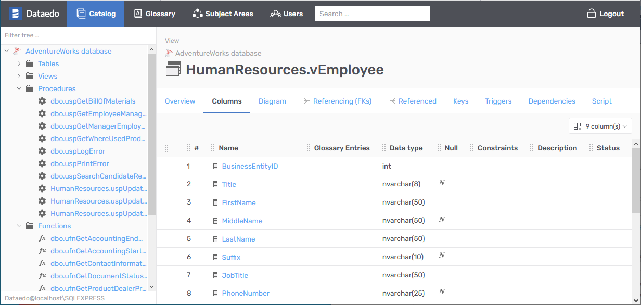Click the column icon next to JobTitle
641x305 pixels.
coord(215,275)
